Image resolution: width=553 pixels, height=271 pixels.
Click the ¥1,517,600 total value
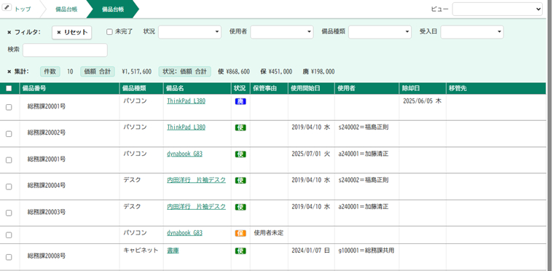pyautogui.click(x=136, y=72)
